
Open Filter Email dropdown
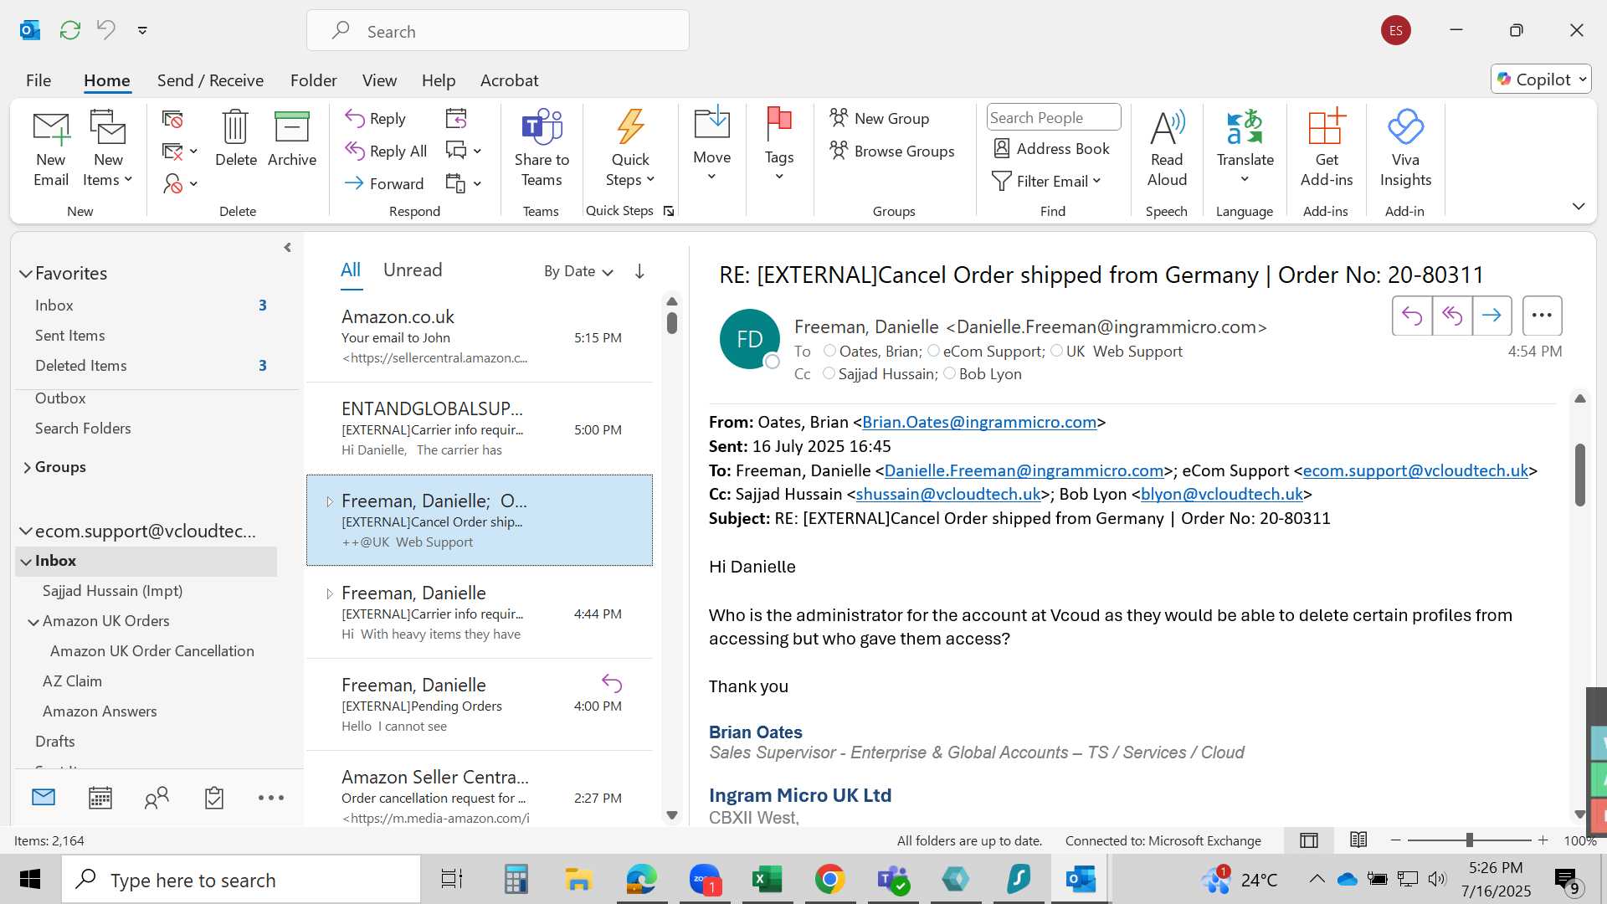click(1046, 182)
